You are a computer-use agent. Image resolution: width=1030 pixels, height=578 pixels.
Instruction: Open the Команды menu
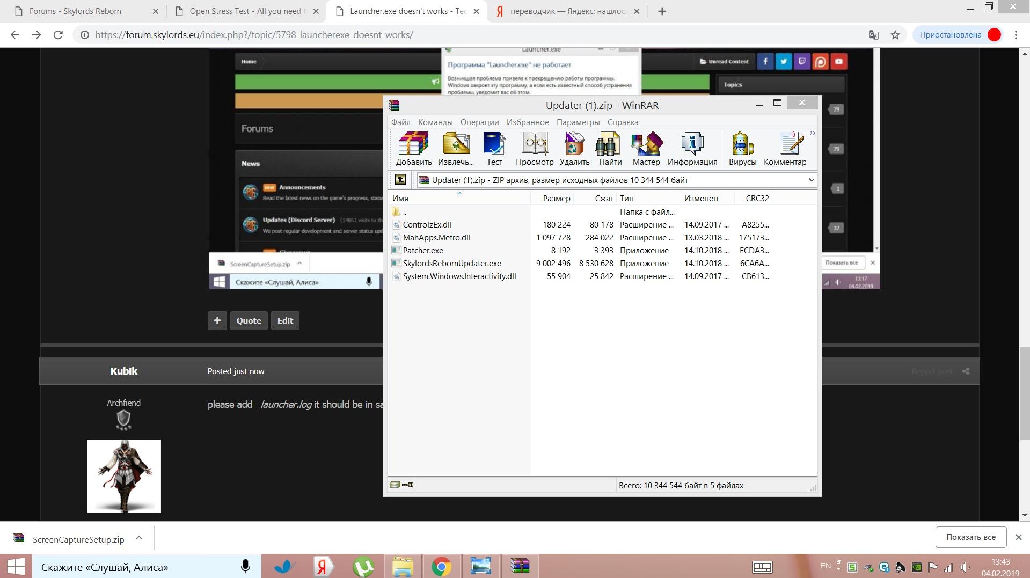coord(435,122)
